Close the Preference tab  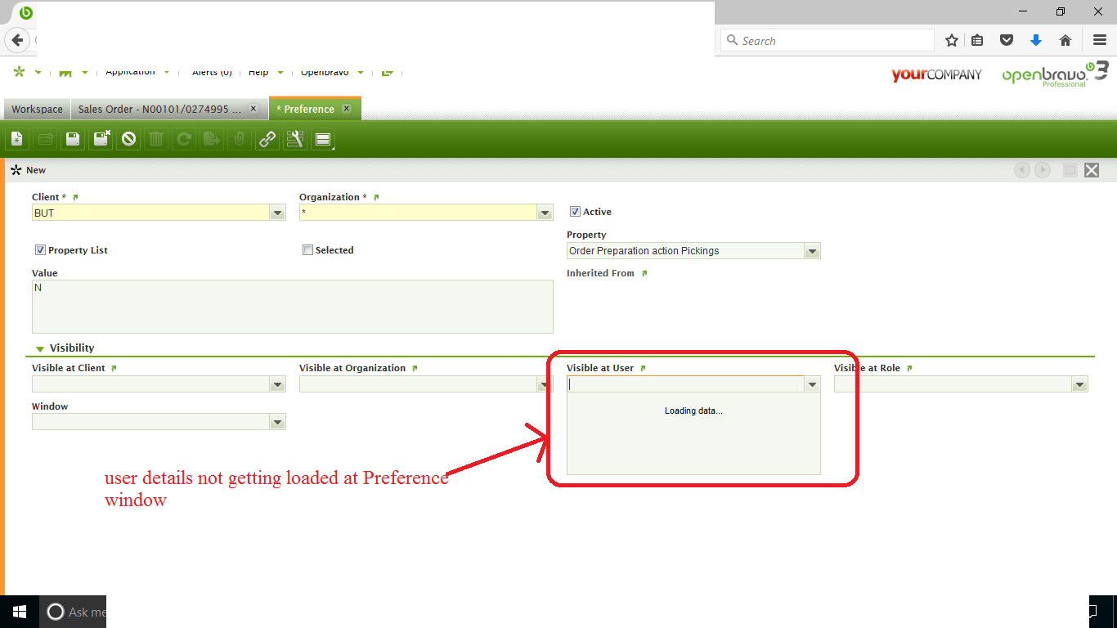(347, 108)
